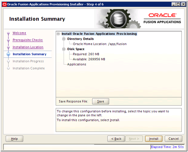Select the Installation Summary step
The width and height of the screenshot is (188, 152).
point(30,54)
